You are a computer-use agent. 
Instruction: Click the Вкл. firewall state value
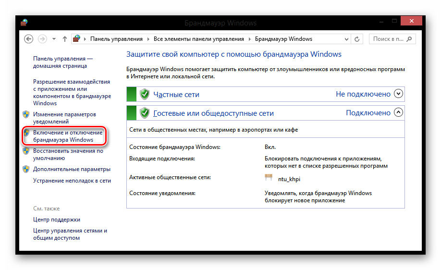(270, 147)
